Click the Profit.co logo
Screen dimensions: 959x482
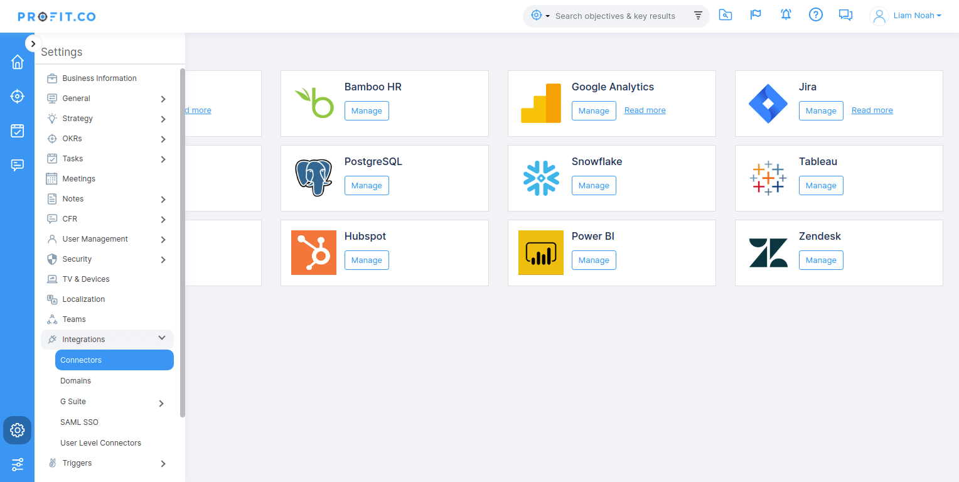(56, 16)
